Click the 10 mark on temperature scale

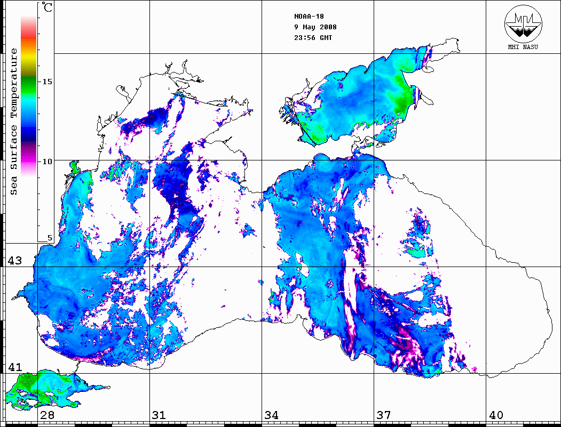[47, 162]
